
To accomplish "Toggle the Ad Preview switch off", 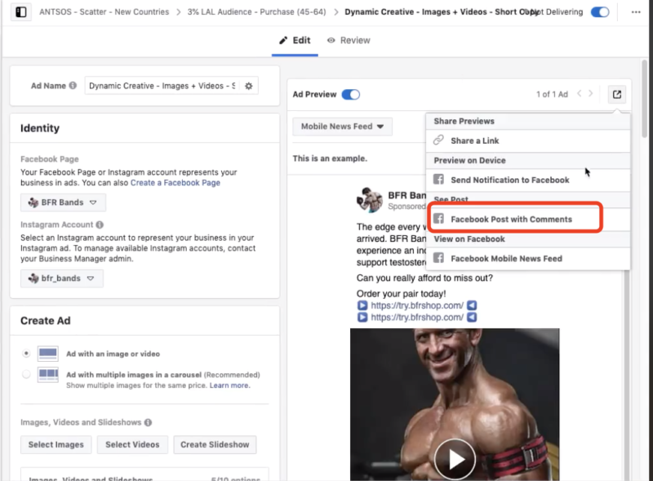I will point(351,94).
